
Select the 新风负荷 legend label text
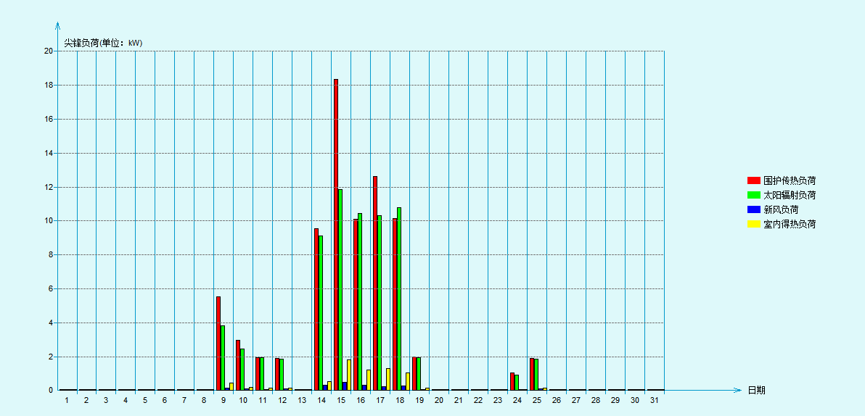pos(781,209)
